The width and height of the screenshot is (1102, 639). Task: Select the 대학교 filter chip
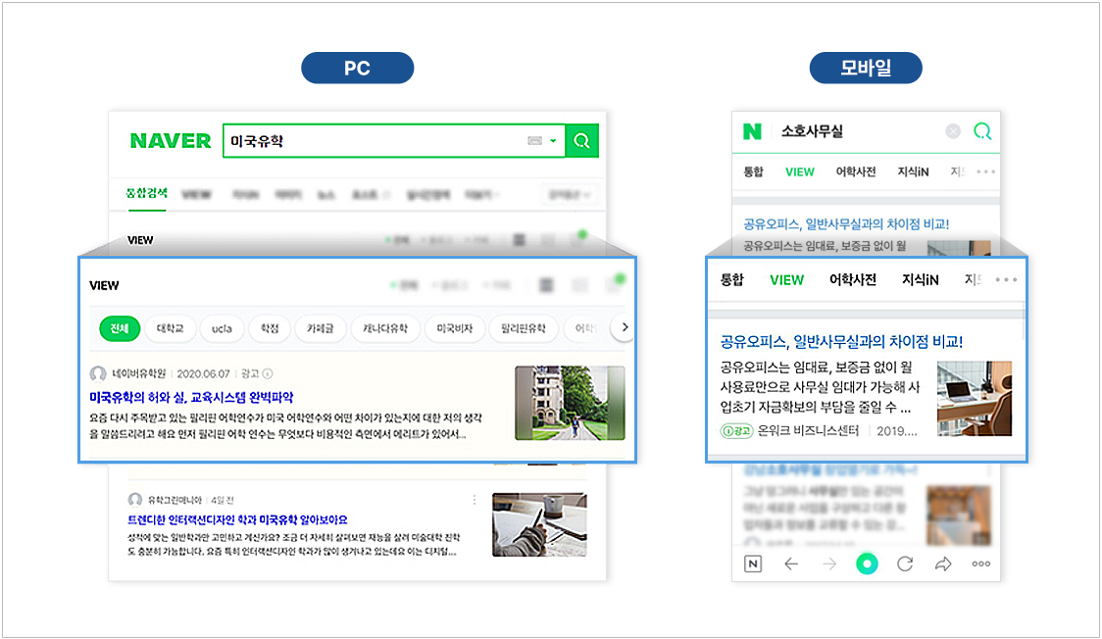click(x=170, y=328)
